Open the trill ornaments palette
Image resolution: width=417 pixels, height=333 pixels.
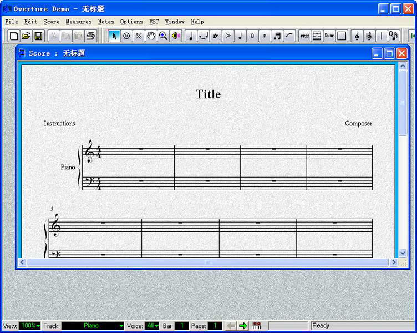click(216, 36)
